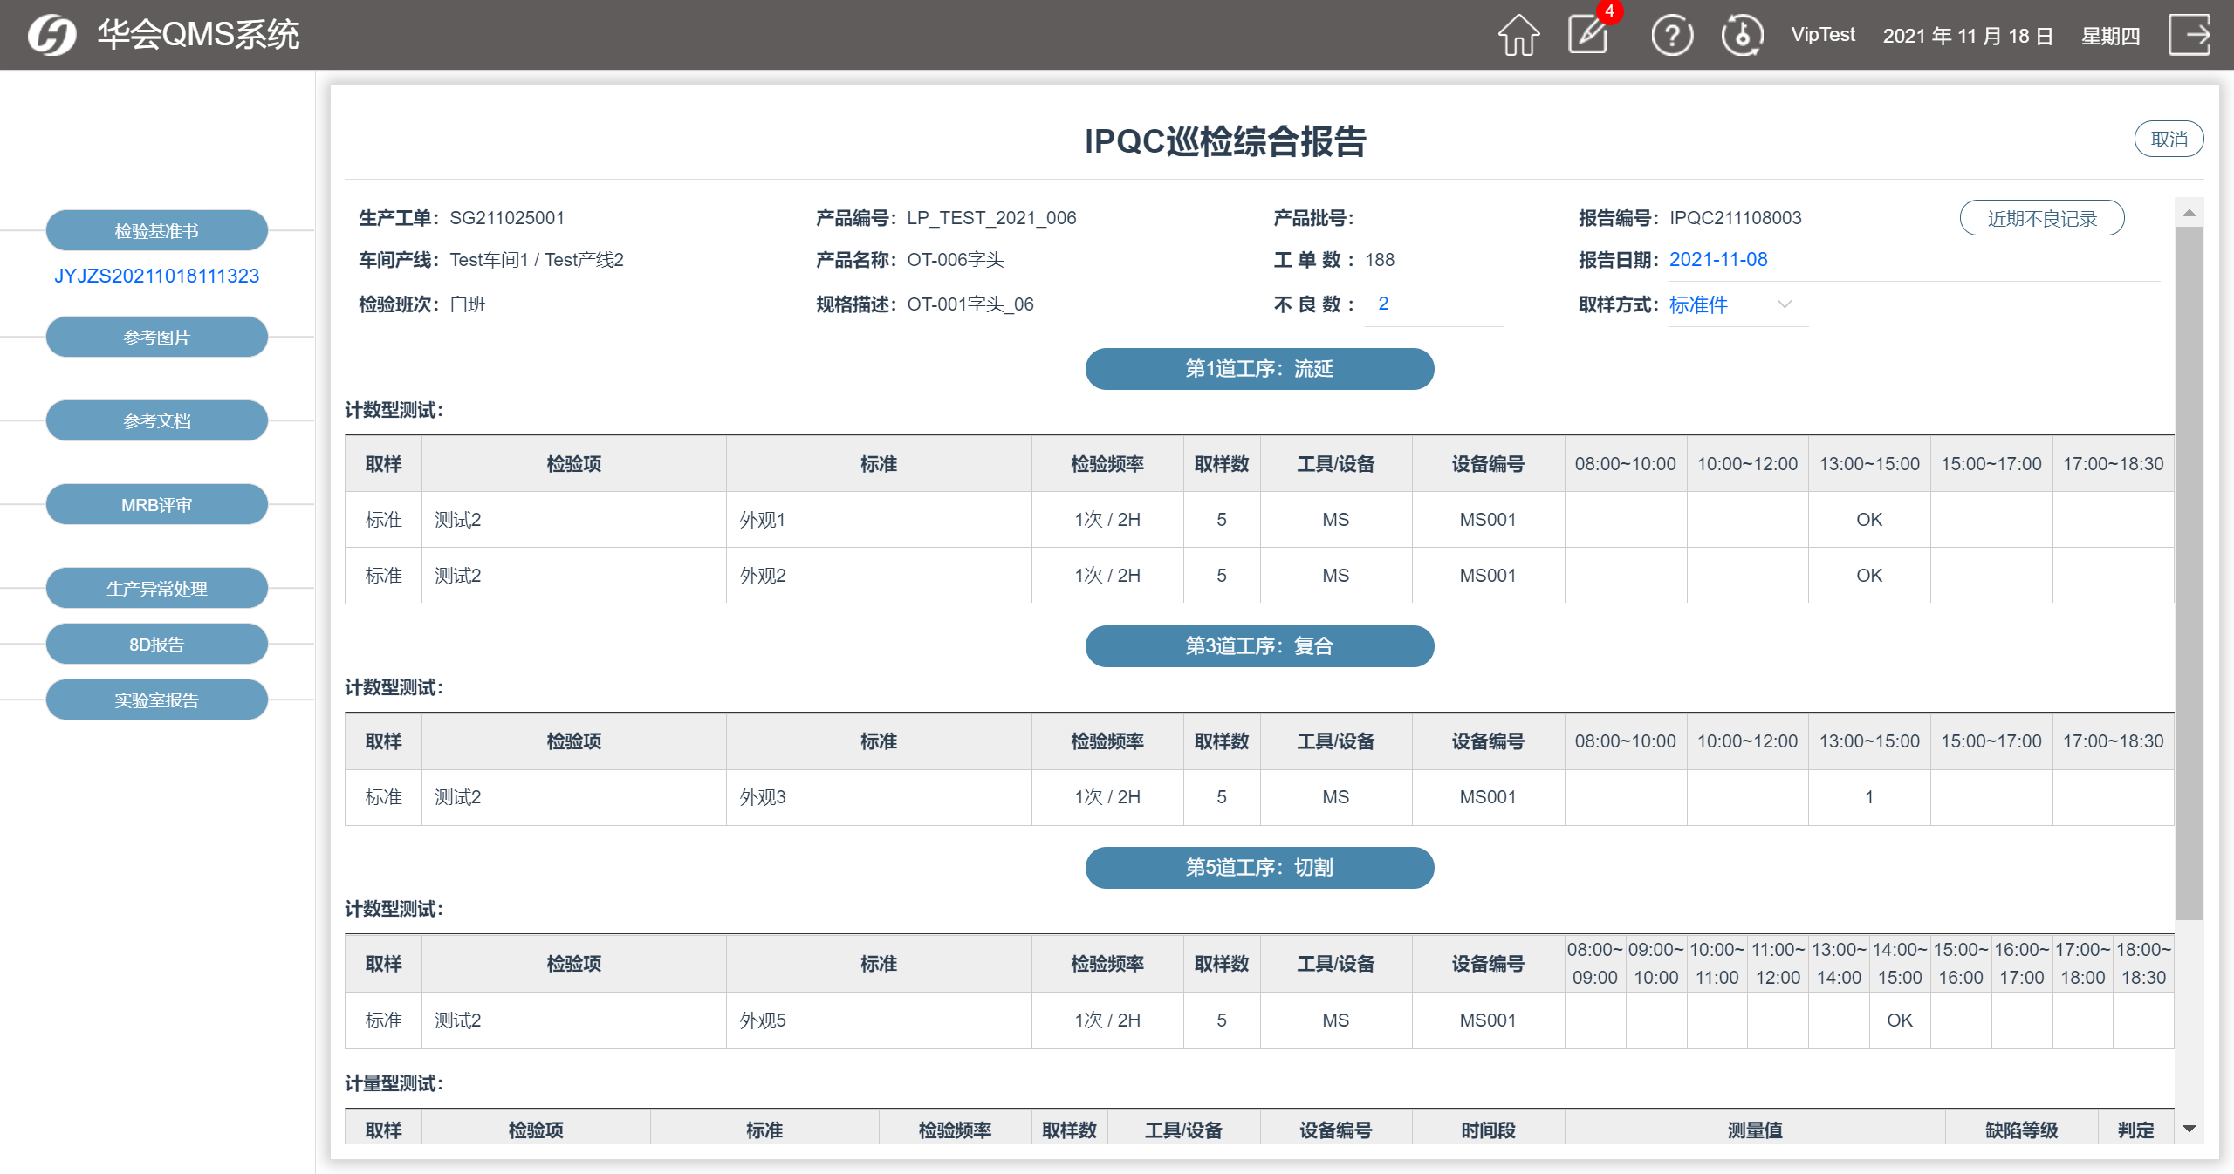Click scrollbar up arrow in report panel
This screenshot has width=2234, height=1174.
[2189, 213]
